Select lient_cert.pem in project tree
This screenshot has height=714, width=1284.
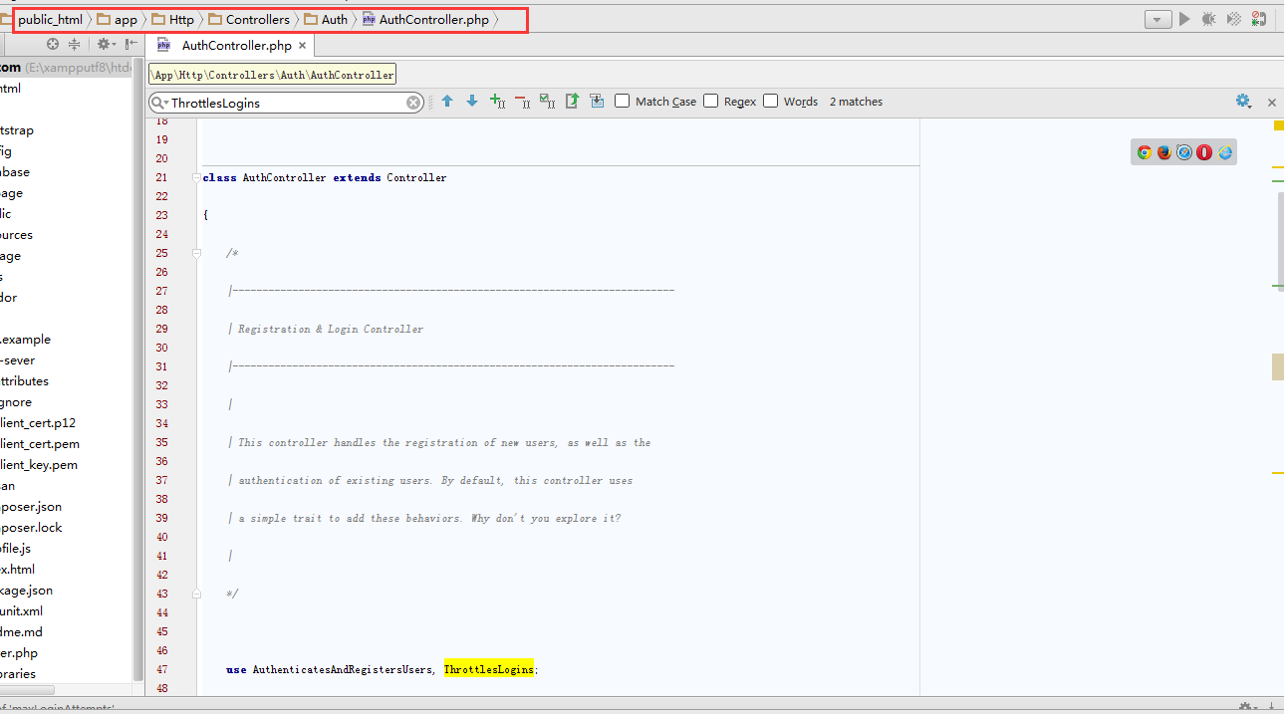tap(39, 443)
